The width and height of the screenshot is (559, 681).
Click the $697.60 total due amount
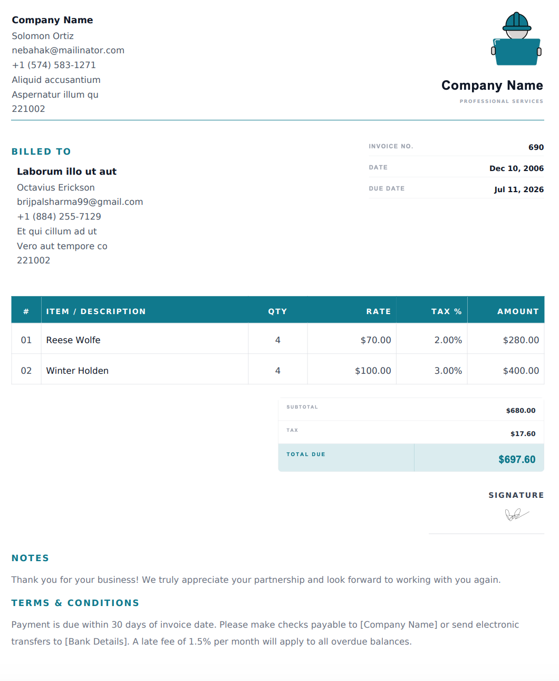pyautogui.click(x=517, y=459)
